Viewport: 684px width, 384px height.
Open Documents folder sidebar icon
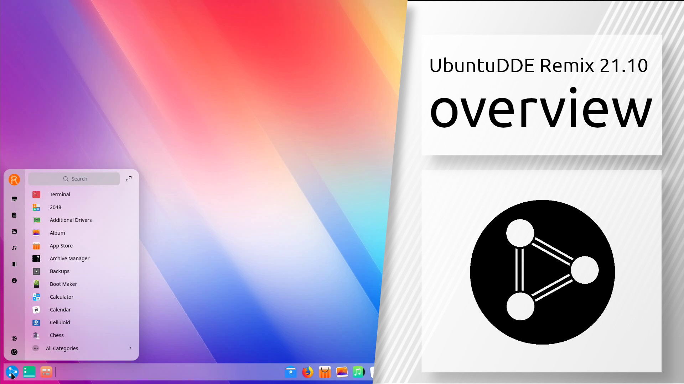coord(14,215)
